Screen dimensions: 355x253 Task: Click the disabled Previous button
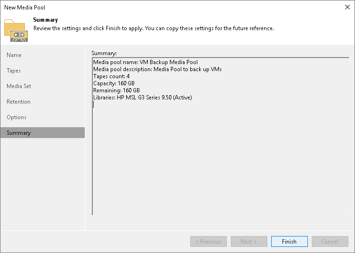[x=208, y=241]
